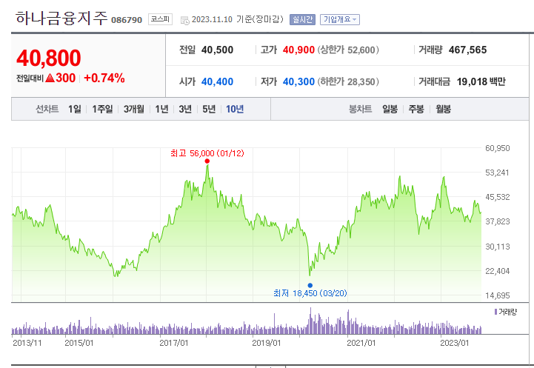Click the 실시간 real-time badge
This screenshot has width=534, height=368.
tap(302, 20)
